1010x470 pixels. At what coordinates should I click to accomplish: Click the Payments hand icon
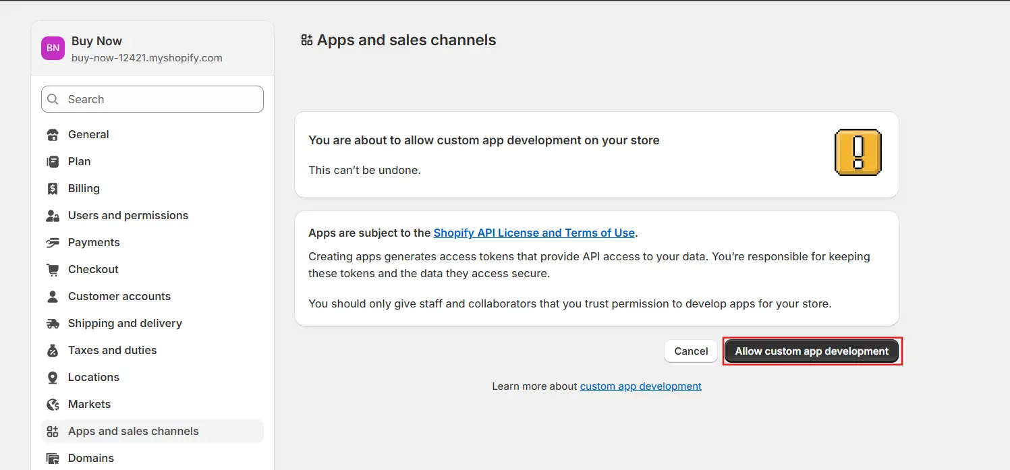pos(53,243)
